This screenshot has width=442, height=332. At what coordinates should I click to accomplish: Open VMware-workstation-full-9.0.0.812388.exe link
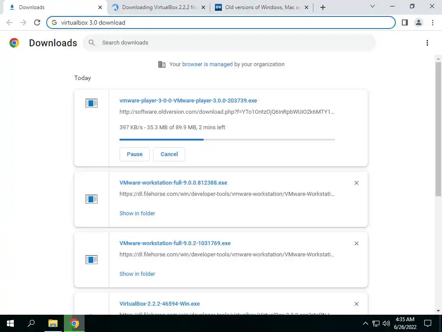[174, 183]
